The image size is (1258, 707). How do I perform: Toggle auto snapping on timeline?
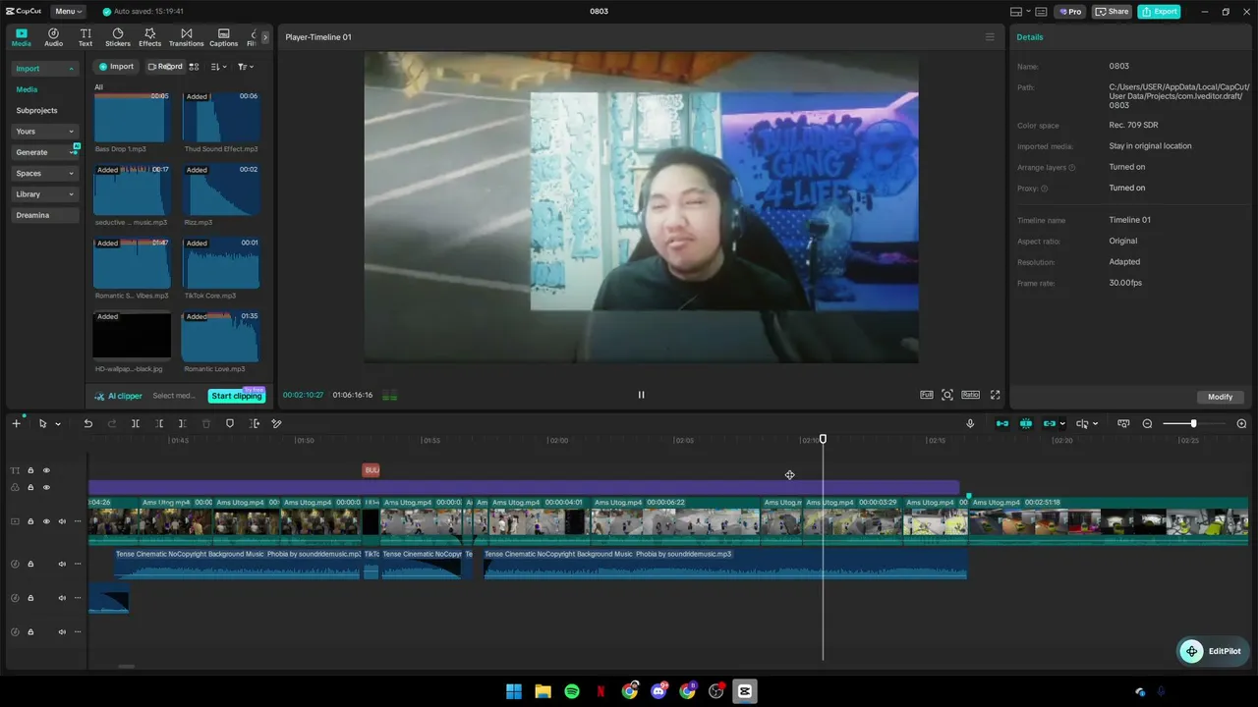point(1026,423)
